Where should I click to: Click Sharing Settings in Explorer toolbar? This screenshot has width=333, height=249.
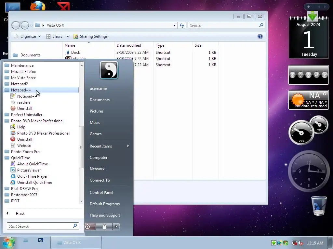[x=91, y=36]
